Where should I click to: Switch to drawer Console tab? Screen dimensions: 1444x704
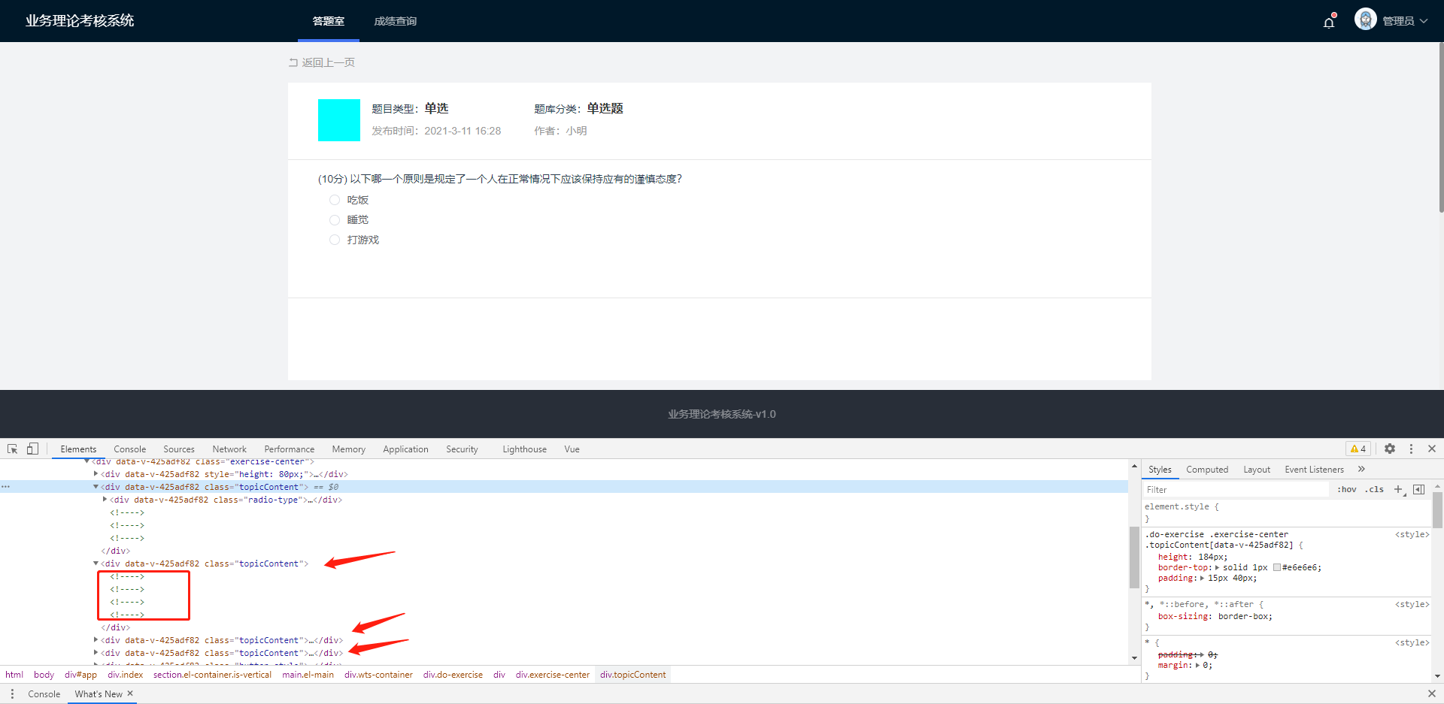click(x=44, y=694)
